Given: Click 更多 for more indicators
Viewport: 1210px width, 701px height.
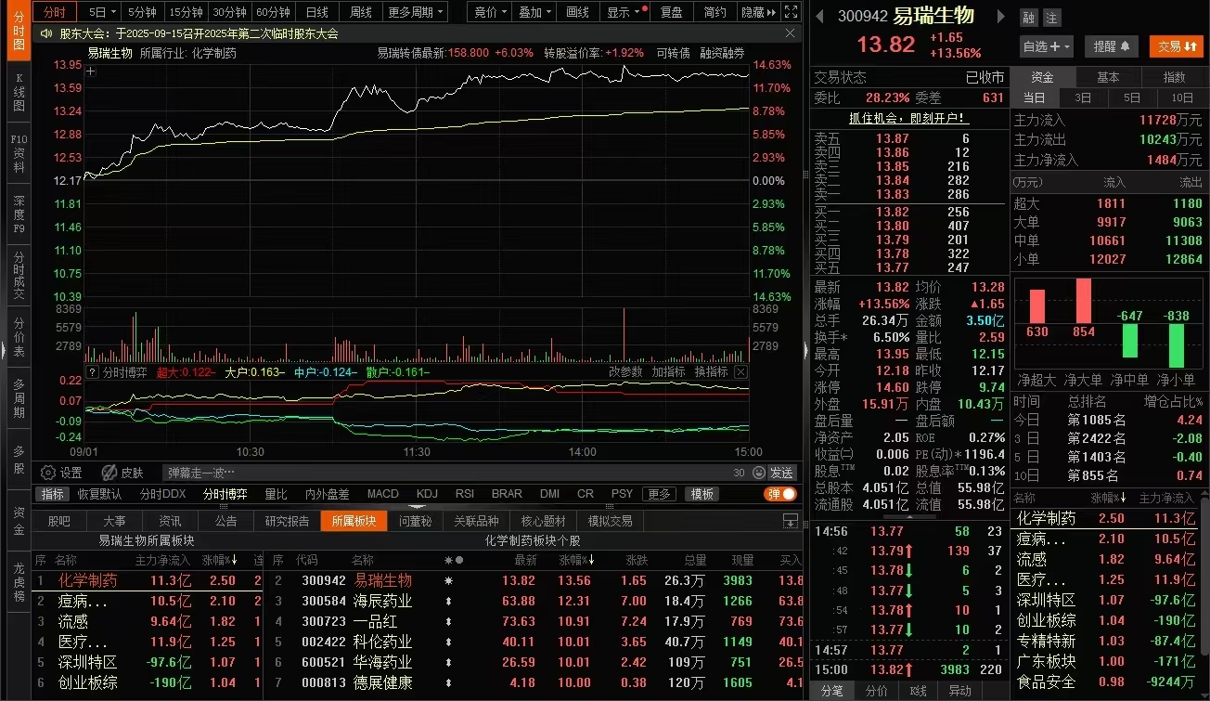Looking at the screenshot, I should pos(659,494).
